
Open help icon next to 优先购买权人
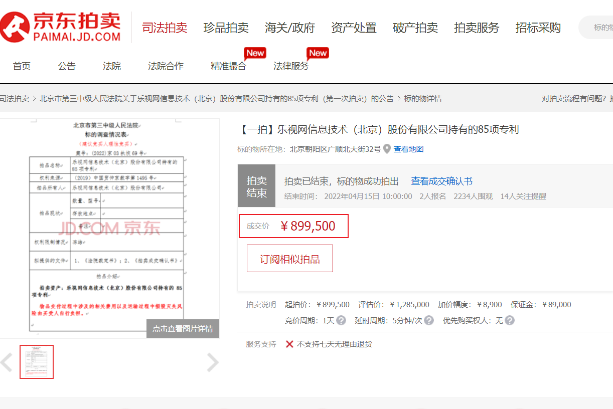509,320
